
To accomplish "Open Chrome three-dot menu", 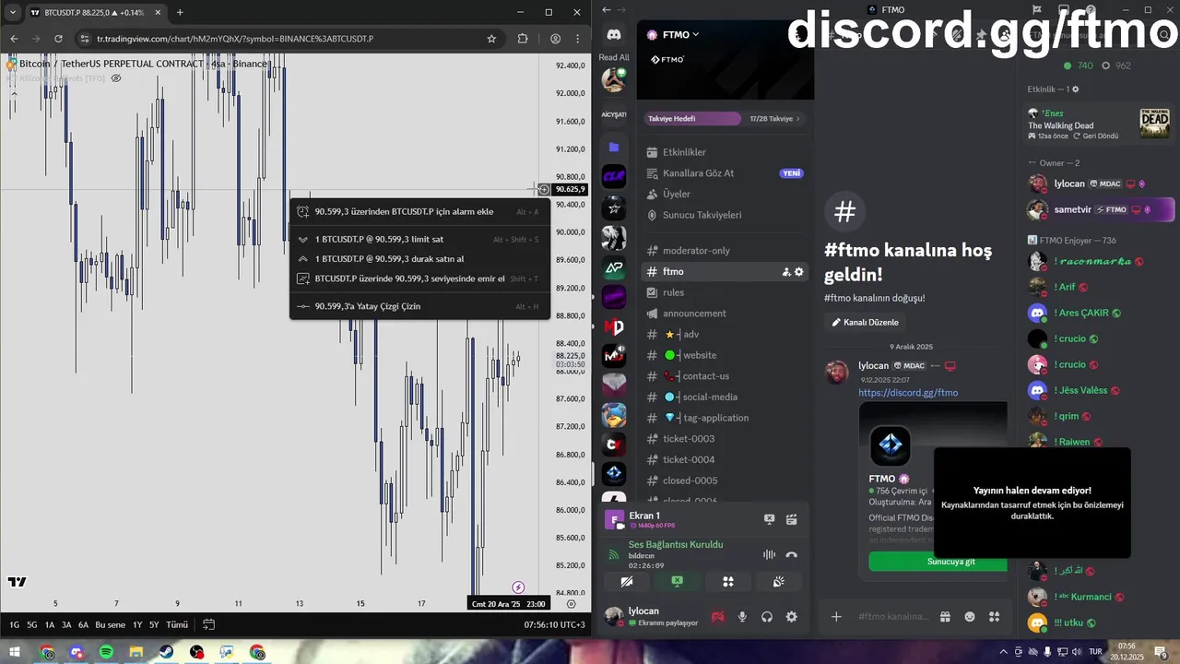I will [578, 39].
